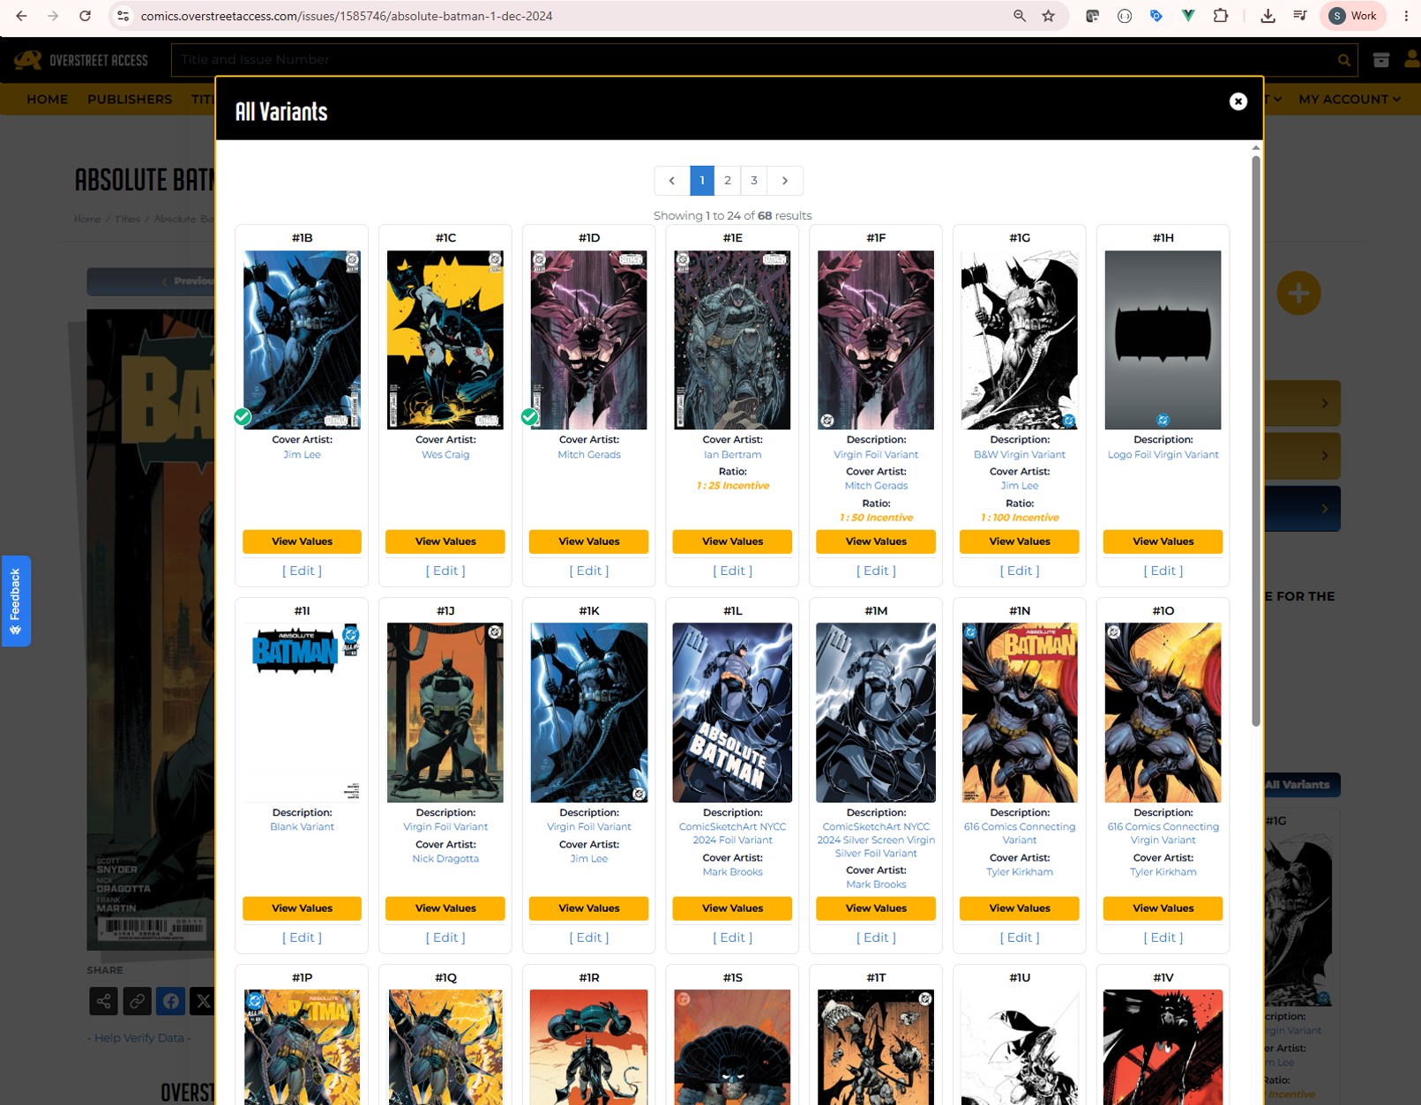This screenshot has width=1421, height=1105.
Task: View values for #1G variant
Action: pyautogui.click(x=1020, y=541)
